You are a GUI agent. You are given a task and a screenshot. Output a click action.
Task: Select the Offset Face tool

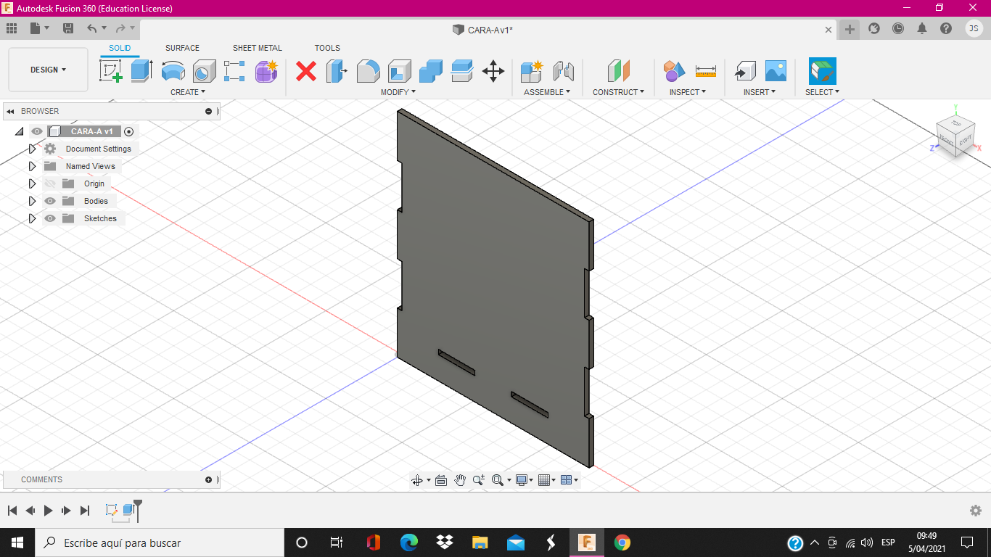point(461,71)
